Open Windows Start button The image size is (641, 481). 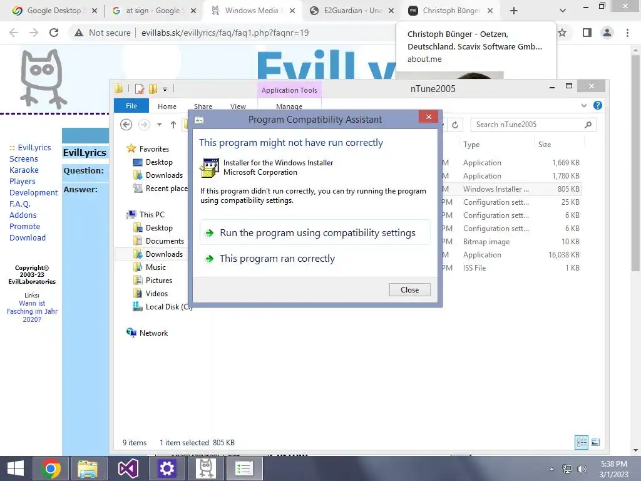(16, 468)
